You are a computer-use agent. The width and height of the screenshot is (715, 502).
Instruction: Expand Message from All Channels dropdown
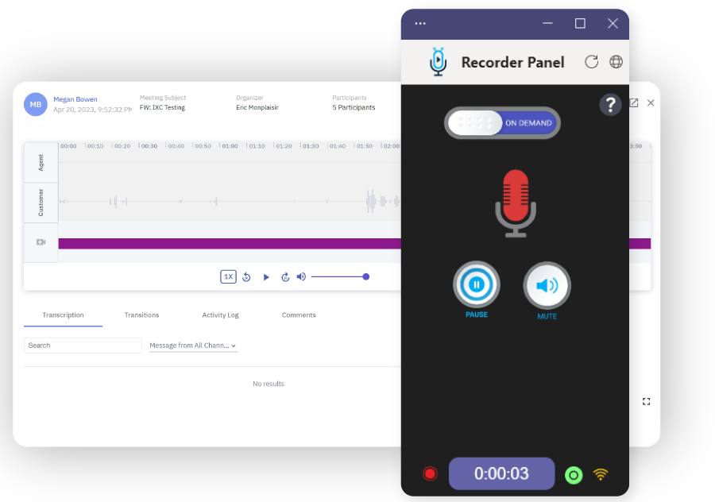(x=193, y=346)
